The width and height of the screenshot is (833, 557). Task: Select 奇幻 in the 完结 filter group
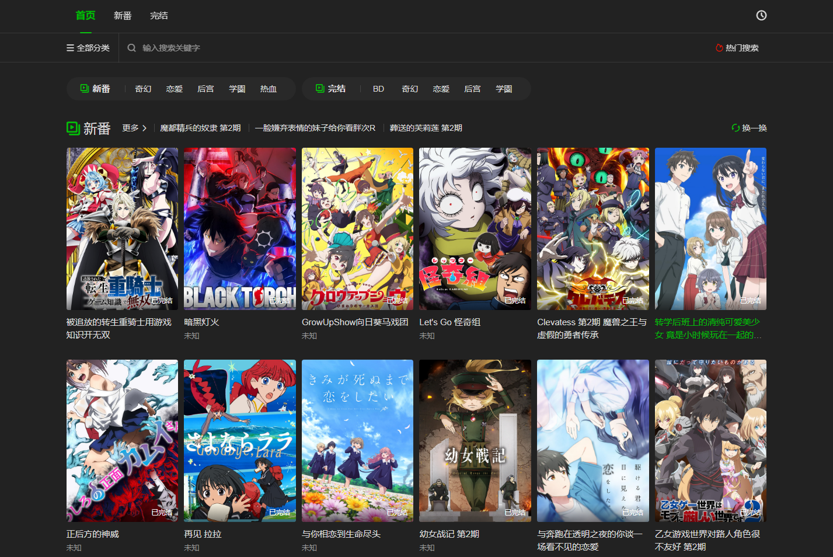coord(410,89)
